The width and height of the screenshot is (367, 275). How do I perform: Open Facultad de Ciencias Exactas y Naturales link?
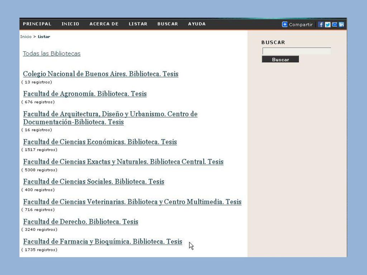click(123, 162)
